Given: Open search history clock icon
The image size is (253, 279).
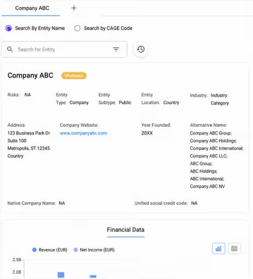Looking at the screenshot, I should 141,49.
